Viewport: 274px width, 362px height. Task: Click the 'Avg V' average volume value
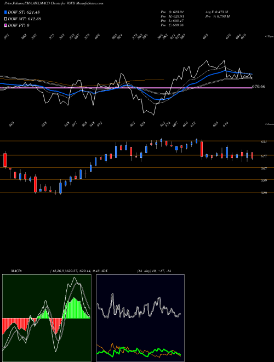216,12
